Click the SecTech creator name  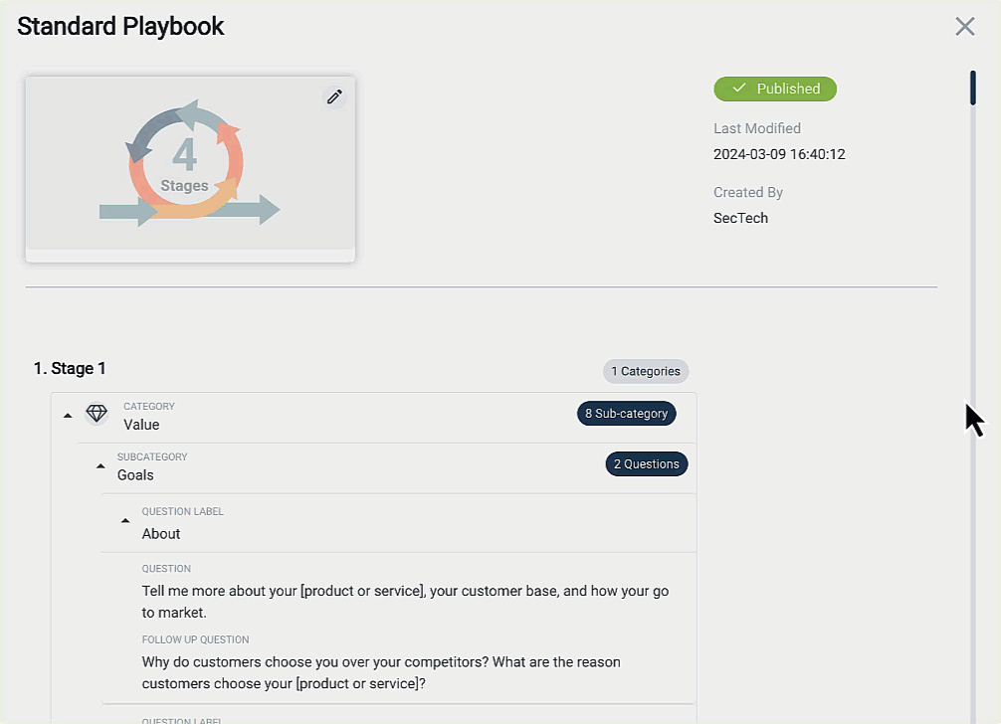740,218
